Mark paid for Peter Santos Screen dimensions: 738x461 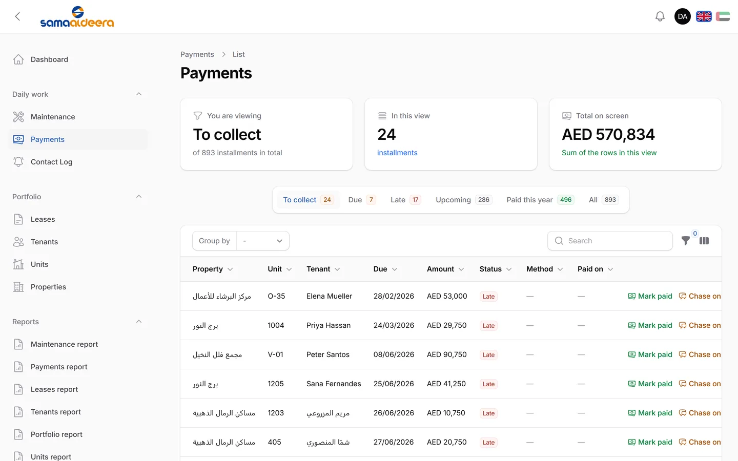tap(650, 354)
